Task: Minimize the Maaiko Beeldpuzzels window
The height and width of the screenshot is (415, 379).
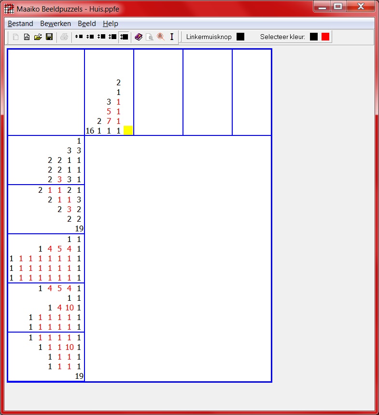Action: [322, 6]
